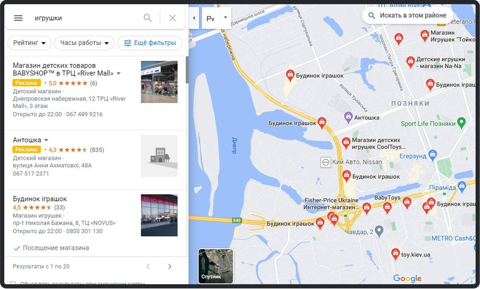The width and height of the screenshot is (480, 289).
Task: Click Посещение магазина text
Action: (56, 248)
